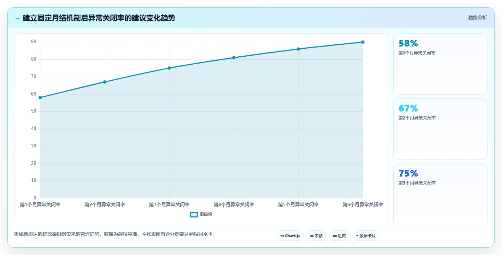The height and width of the screenshot is (255, 502).
Task: Click the x-axis label 第1个月异常关闭率
Action: coord(40,205)
